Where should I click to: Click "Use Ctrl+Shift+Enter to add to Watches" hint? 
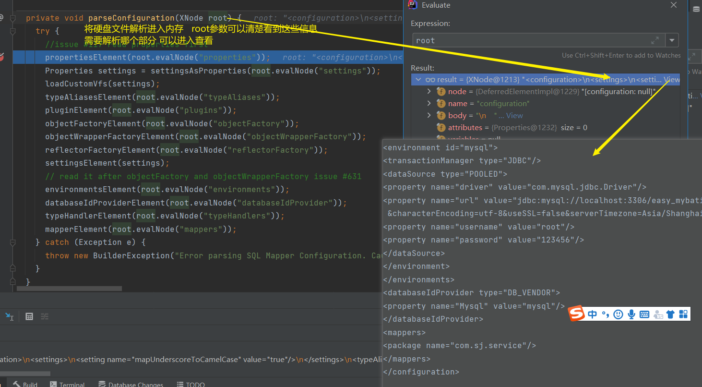click(621, 55)
